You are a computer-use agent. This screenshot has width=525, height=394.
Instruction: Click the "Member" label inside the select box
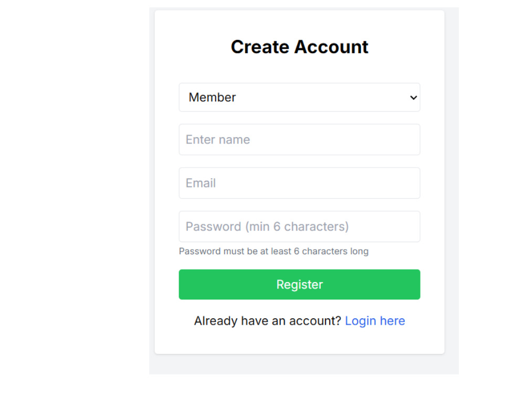pos(212,97)
